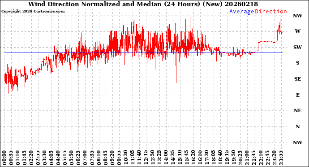The height and width of the screenshot is (167, 309).
Task: Click the 12:50 time axis label
Action: pos(153,158)
